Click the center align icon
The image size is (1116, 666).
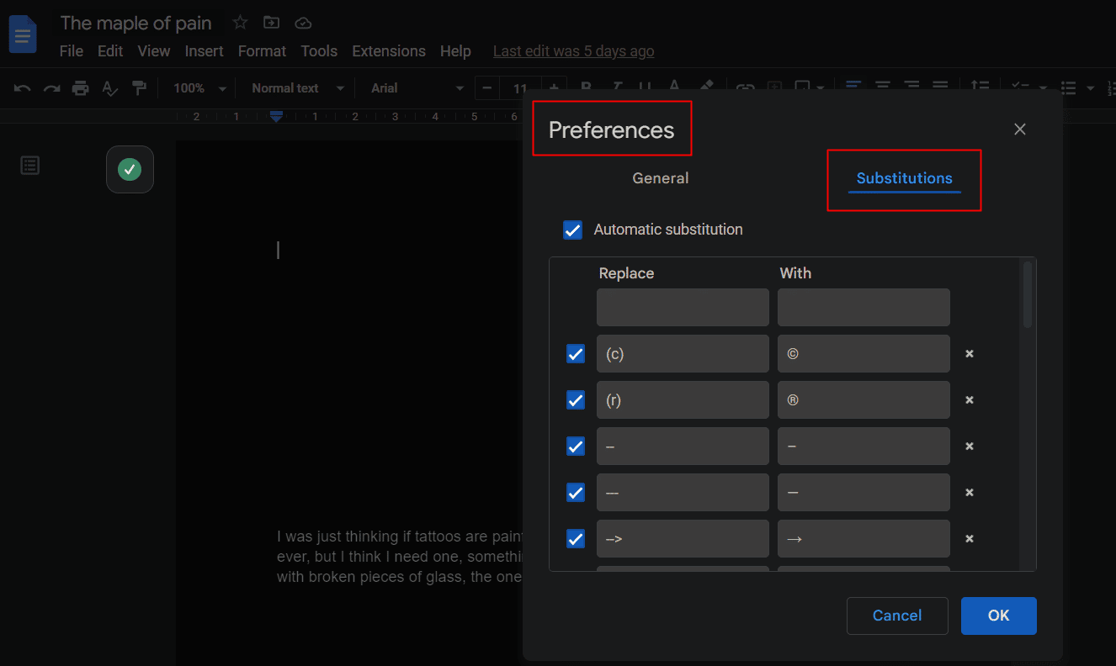point(883,87)
